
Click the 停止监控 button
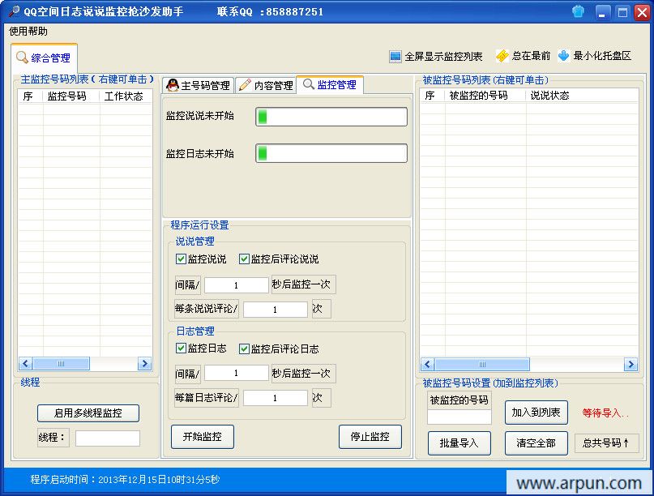(x=370, y=437)
